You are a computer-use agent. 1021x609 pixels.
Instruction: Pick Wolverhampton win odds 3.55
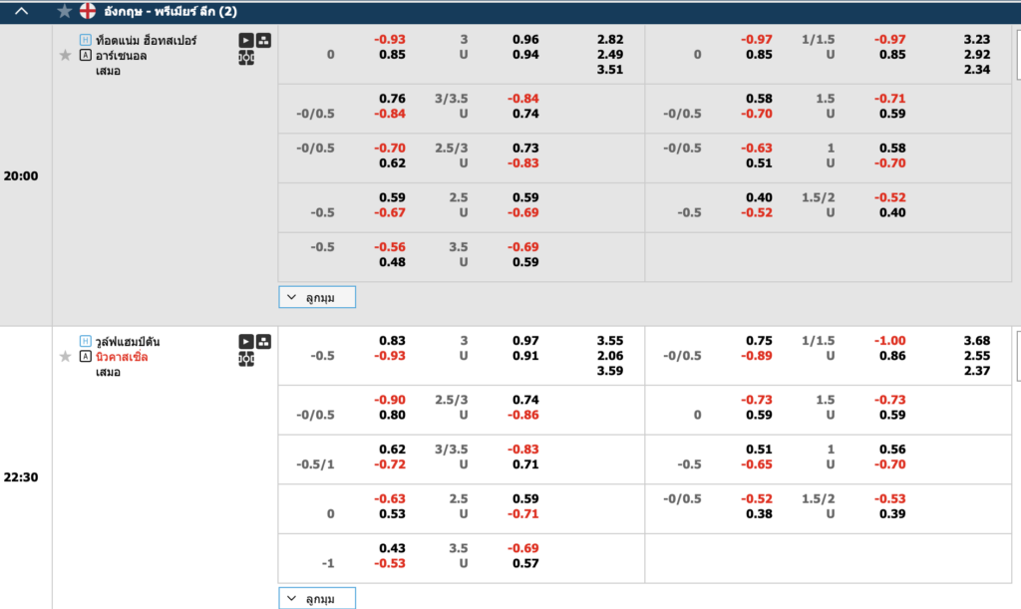(x=610, y=341)
